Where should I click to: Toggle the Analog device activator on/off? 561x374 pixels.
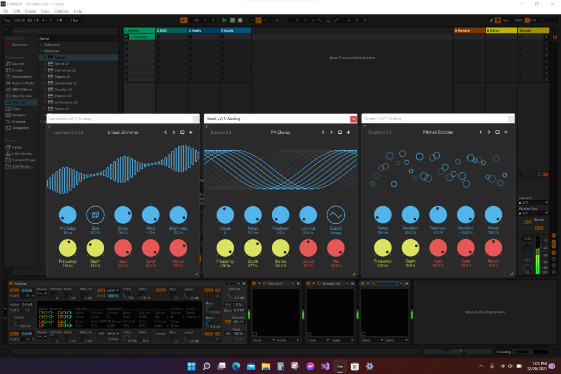(x=10, y=284)
